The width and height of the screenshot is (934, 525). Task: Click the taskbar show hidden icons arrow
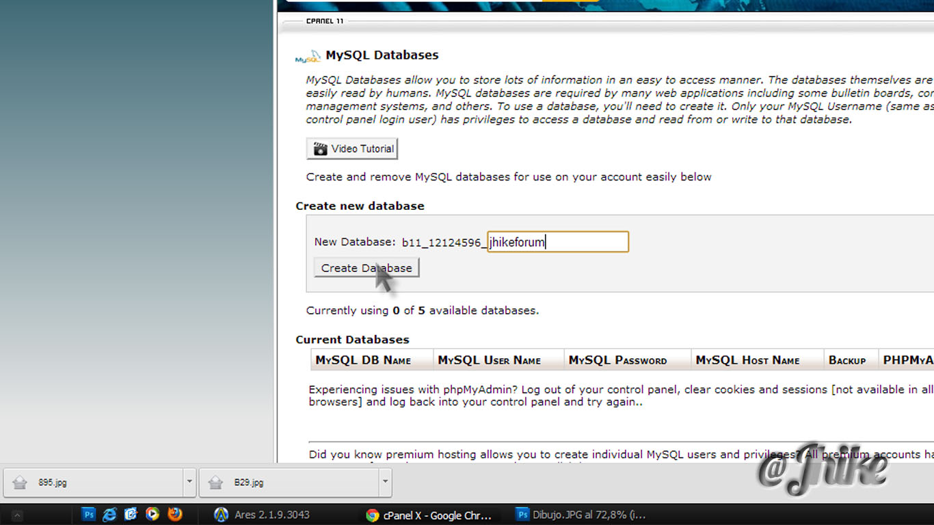click(x=18, y=515)
